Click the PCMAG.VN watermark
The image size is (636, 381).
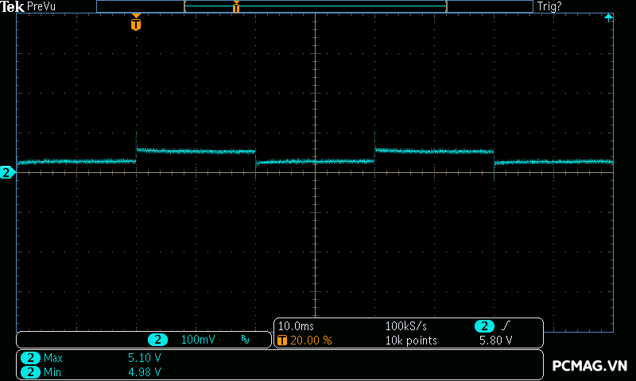pos(590,366)
